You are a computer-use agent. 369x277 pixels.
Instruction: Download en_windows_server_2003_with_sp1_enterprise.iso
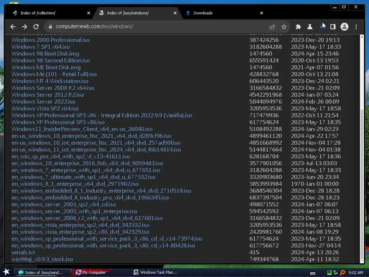tap(74, 211)
